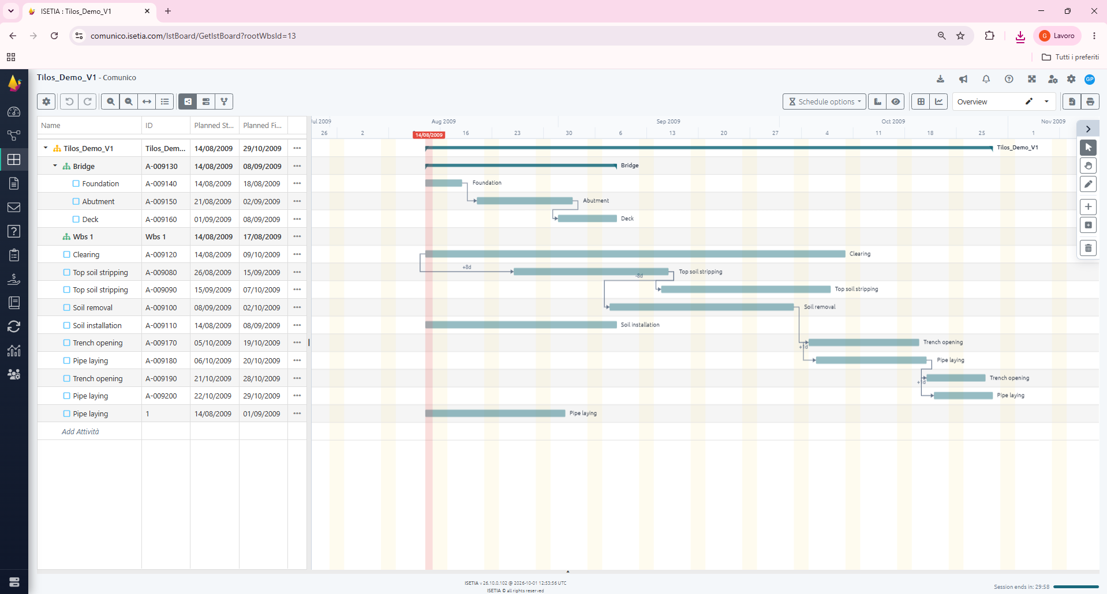Fit timeline to width with double-arrow icon
The image size is (1107, 594).
point(147,101)
